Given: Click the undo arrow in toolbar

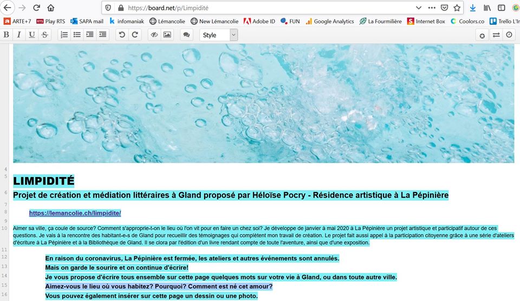Looking at the screenshot, I should click(x=122, y=35).
